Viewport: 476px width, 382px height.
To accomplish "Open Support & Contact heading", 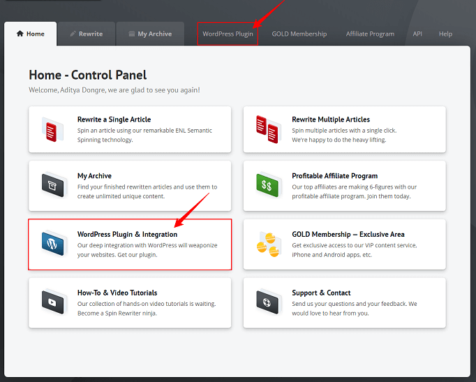I will coord(321,293).
